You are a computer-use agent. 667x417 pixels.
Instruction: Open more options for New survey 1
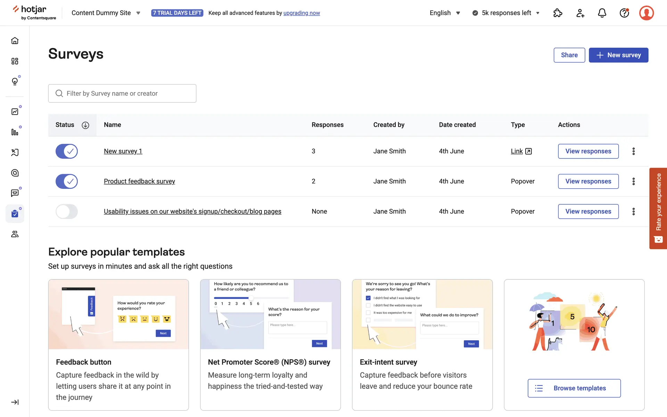[633, 151]
